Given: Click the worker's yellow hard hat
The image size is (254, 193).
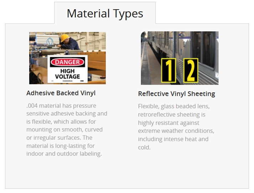Looking at the screenshot, I should tap(65, 38).
